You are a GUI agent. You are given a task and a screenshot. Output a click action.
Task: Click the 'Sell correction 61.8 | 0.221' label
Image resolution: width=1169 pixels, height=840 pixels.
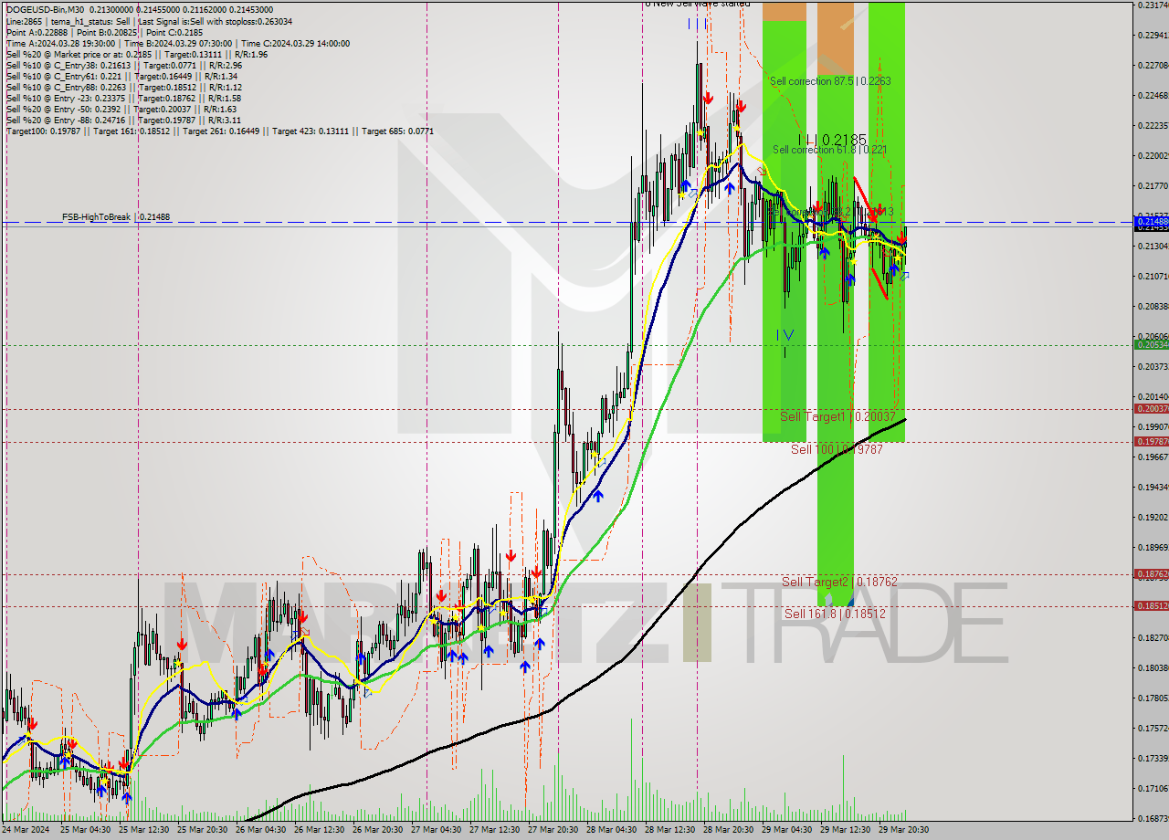coord(829,150)
